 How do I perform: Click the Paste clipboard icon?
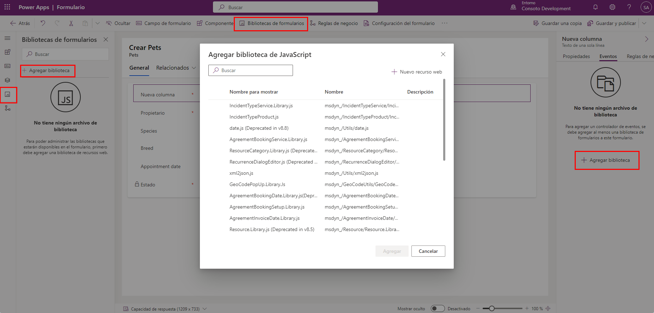click(85, 23)
